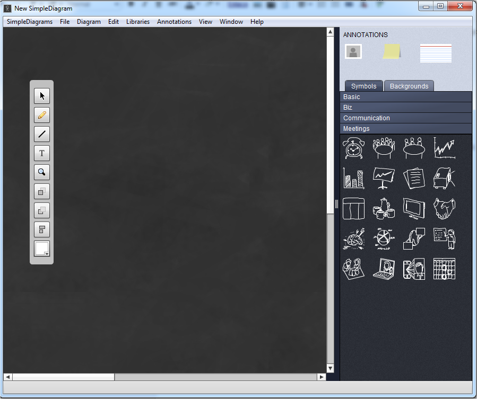Open the File menu

(x=65, y=22)
